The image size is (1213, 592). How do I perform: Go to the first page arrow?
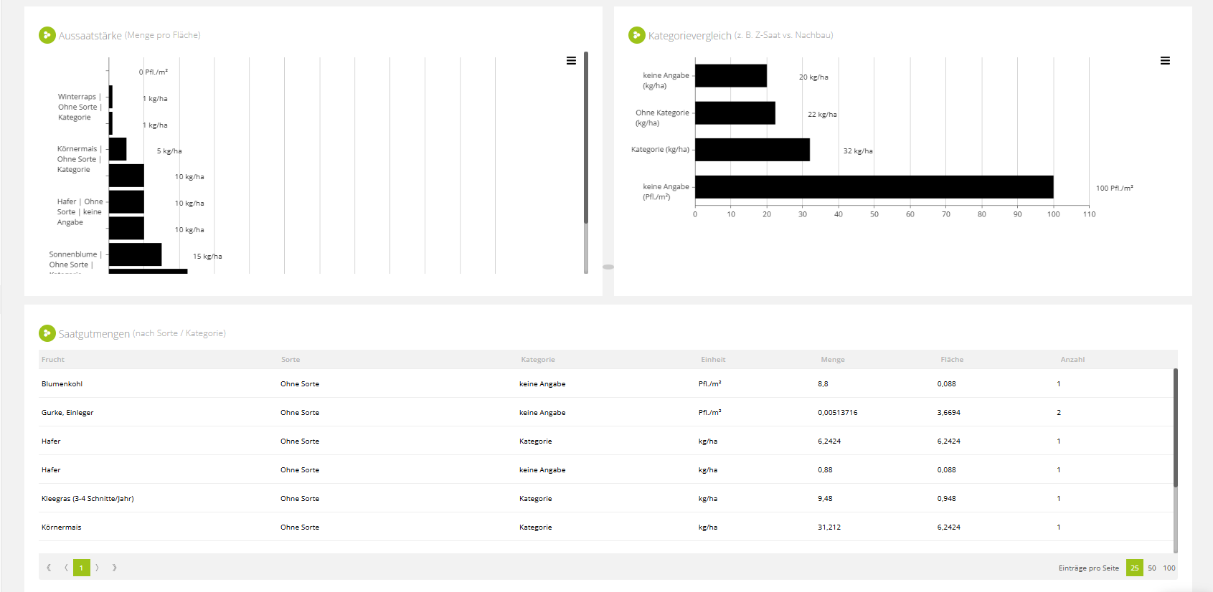(x=49, y=568)
